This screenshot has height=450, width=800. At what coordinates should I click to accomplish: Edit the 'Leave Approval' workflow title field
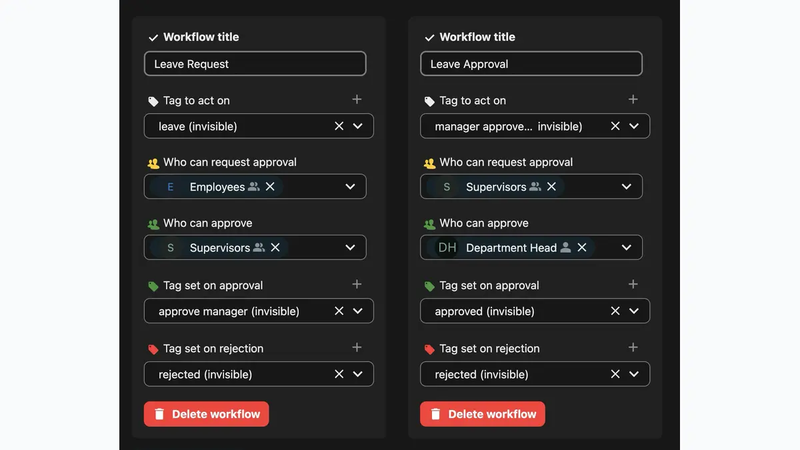click(x=531, y=64)
